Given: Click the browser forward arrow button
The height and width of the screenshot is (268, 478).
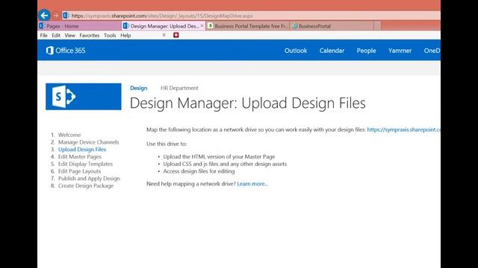Looking at the screenshot, I should (56, 16).
